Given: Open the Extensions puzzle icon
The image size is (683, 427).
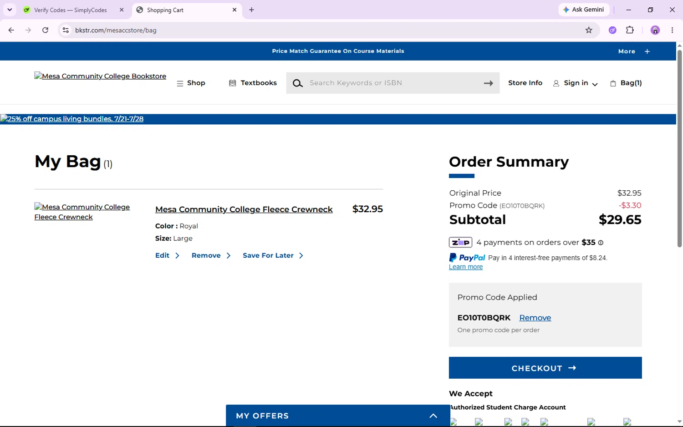Looking at the screenshot, I should (630, 30).
